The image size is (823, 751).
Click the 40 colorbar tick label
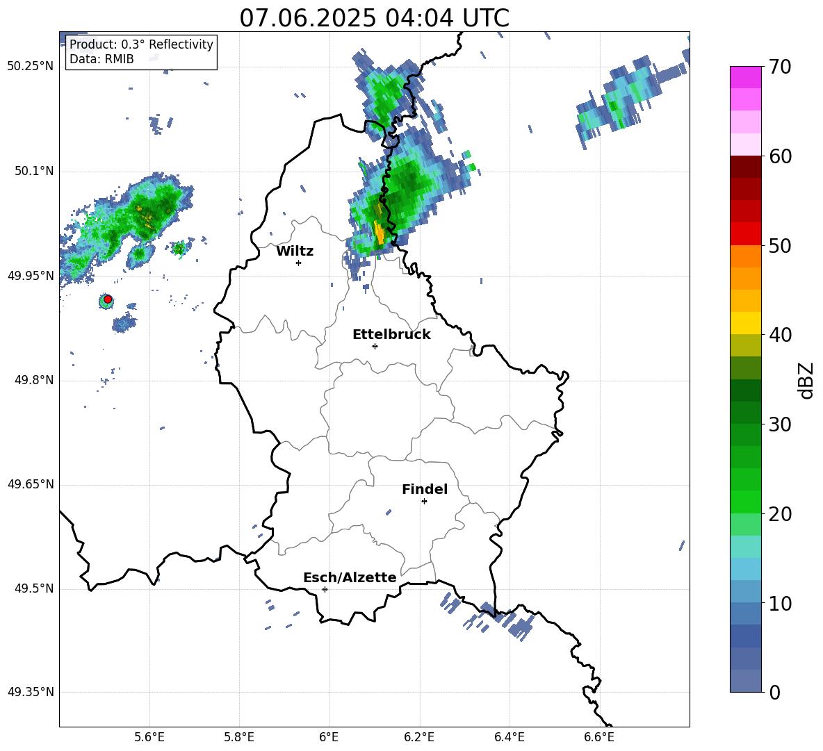(780, 335)
